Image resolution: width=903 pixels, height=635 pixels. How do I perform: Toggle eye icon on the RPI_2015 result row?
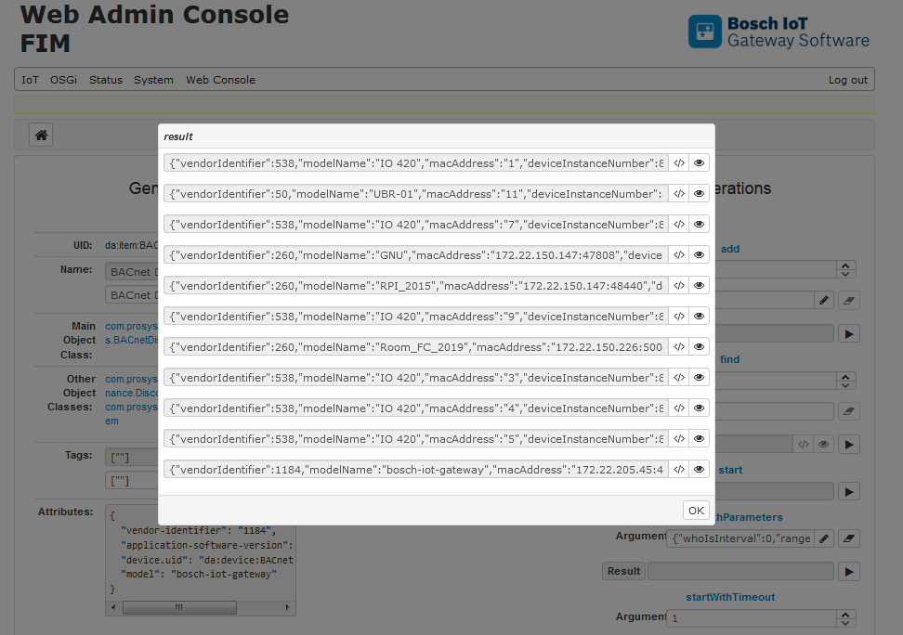coord(699,285)
